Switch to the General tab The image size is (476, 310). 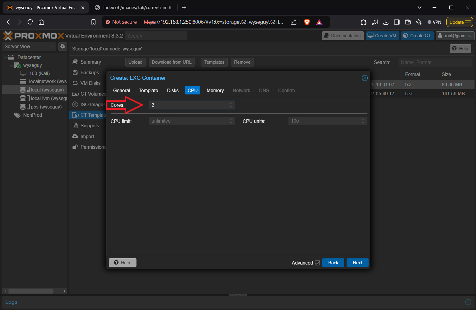[x=121, y=90]
